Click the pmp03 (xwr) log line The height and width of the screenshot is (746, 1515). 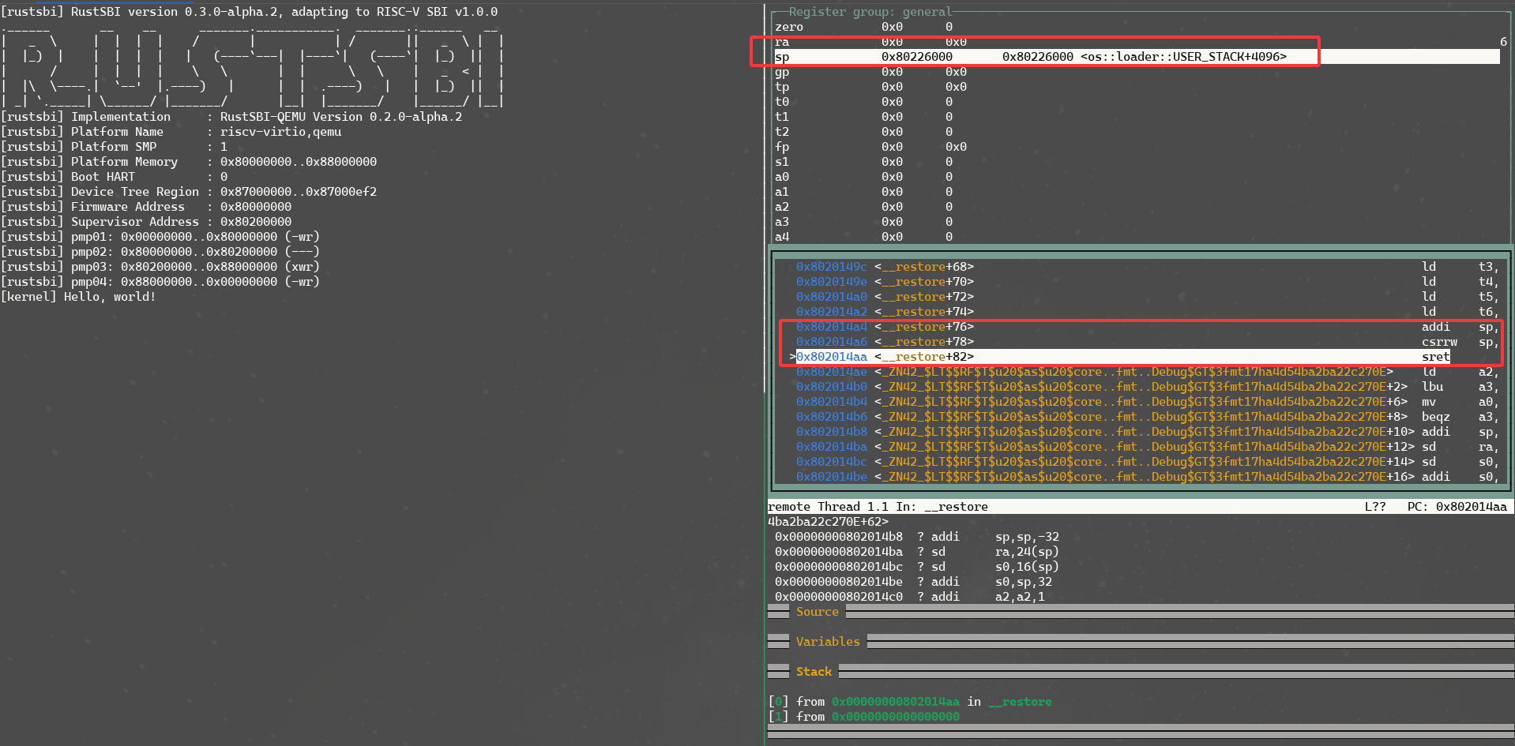[x=160, y=267]
